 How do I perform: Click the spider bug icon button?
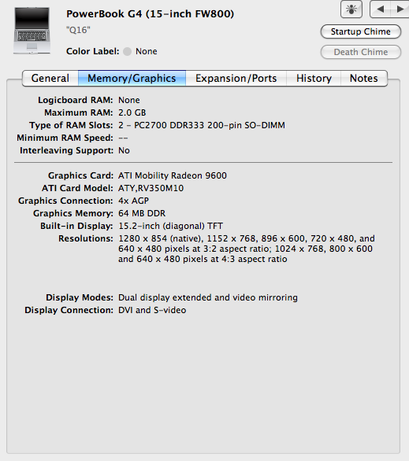pos(351,9)
